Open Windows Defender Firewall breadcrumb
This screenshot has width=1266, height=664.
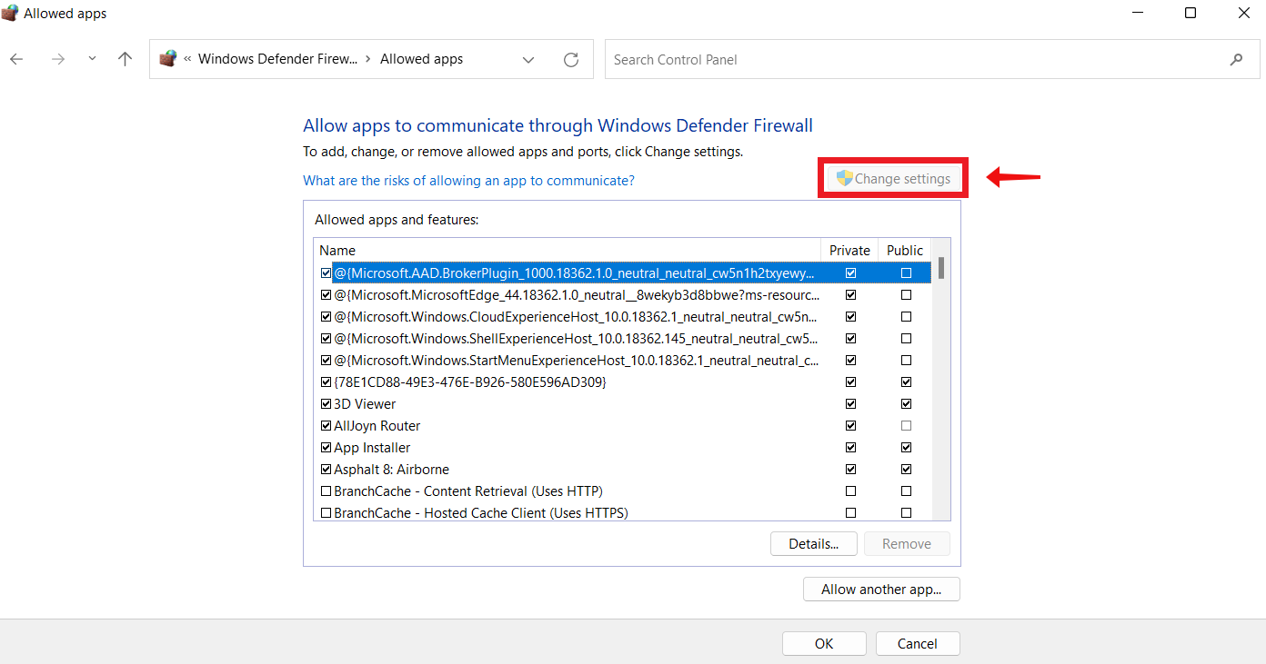coord(278,59)
